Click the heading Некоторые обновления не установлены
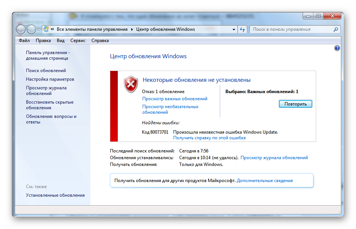Viewport: 356px width, 229px height. pos(196,80)
